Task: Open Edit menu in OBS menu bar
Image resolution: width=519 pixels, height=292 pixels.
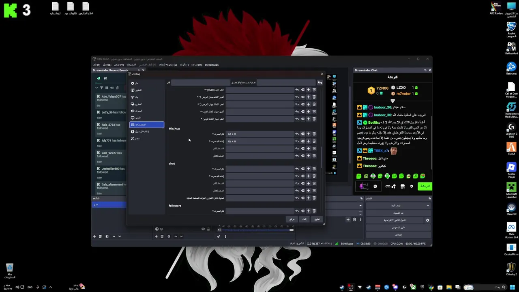Action: [x=107, y=64]
